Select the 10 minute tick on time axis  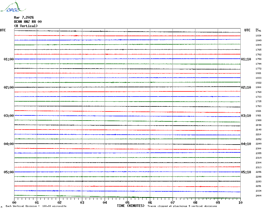coord(240,202)
